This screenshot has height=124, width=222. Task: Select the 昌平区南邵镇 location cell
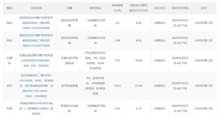tap(69, 86)
